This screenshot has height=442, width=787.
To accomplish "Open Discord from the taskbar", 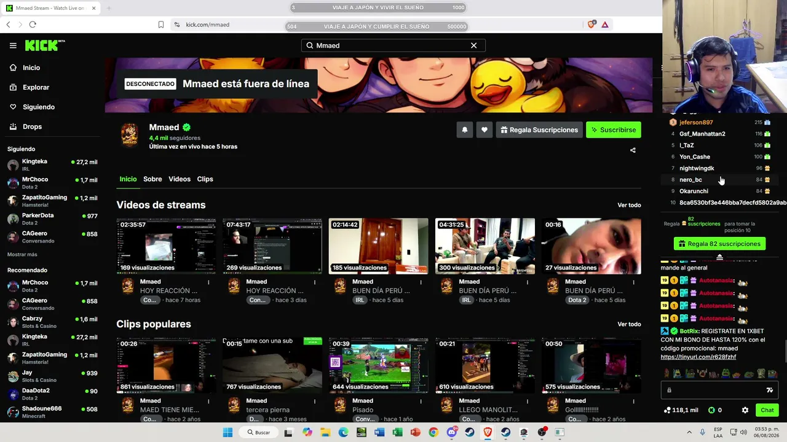I will click(452, 432).
